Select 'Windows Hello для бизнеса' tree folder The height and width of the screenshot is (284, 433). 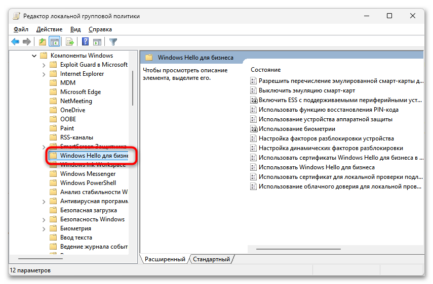click(89, 155)
